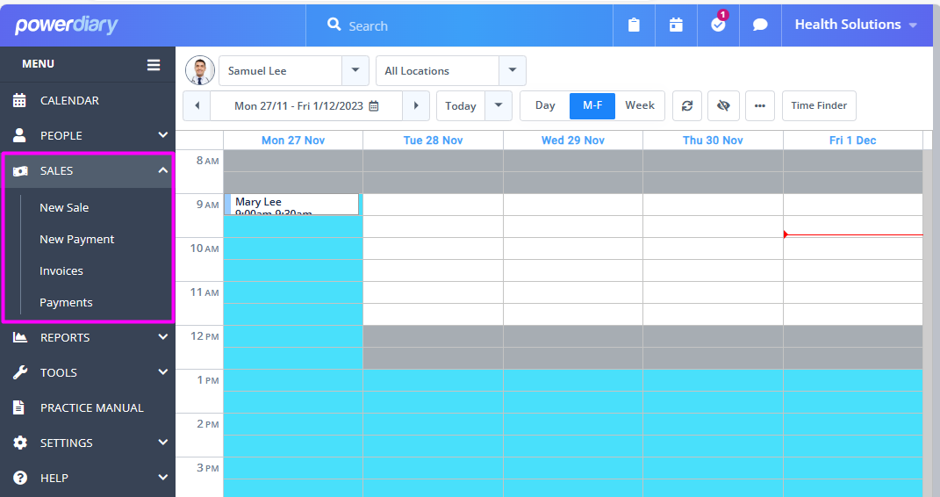This screenshot has width=940, height=497.
Task: Click the Practice Manual document icon
Action: pos(19,407)
